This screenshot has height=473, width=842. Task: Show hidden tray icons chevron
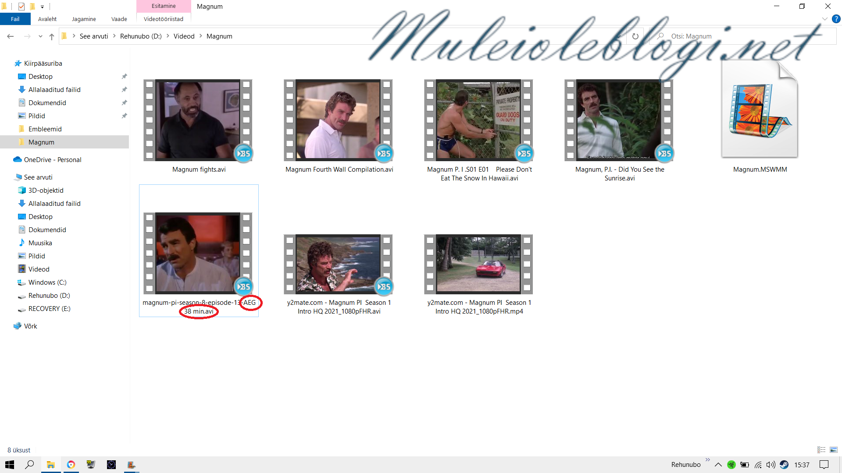718,465
